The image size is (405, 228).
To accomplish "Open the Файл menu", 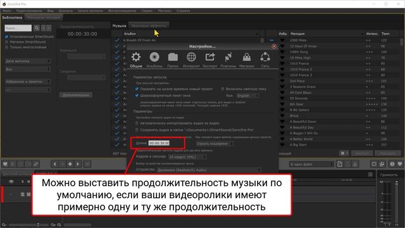I will tap(7, 11).
